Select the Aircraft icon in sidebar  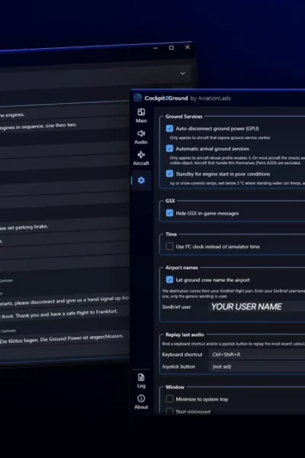(x=141, y=155)
